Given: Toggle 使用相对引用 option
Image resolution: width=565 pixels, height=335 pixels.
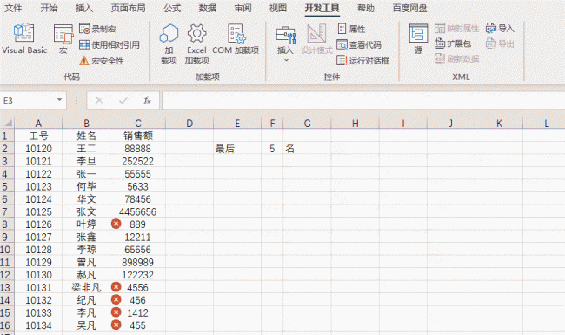Looking at the screenshot, I should point(110,44).
